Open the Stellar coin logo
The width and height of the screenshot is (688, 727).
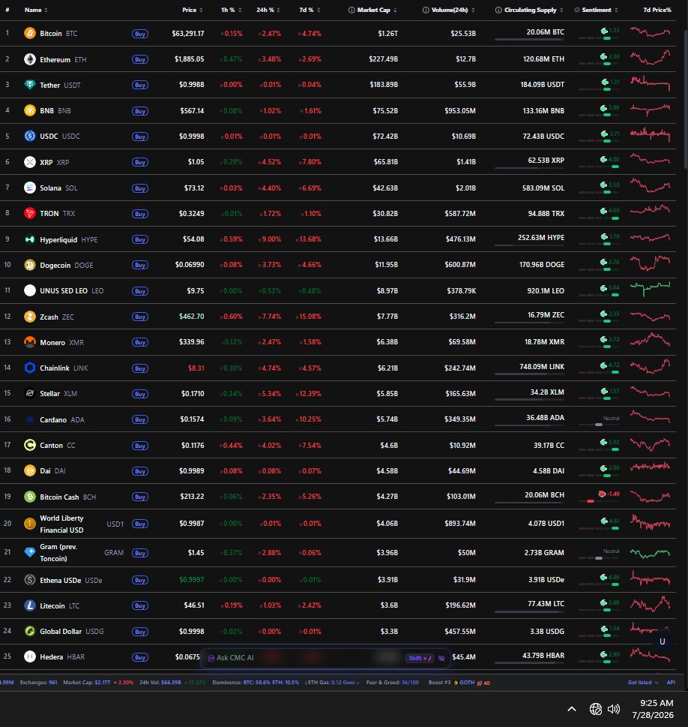pos(30,393)
